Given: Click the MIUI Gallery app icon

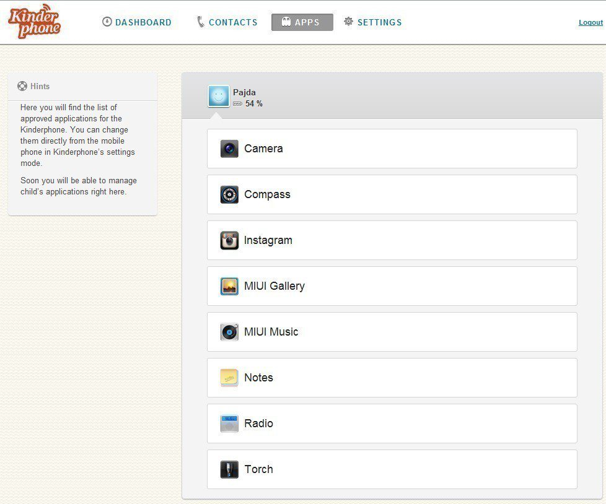Looking at the screenshot, I should 229,286.
